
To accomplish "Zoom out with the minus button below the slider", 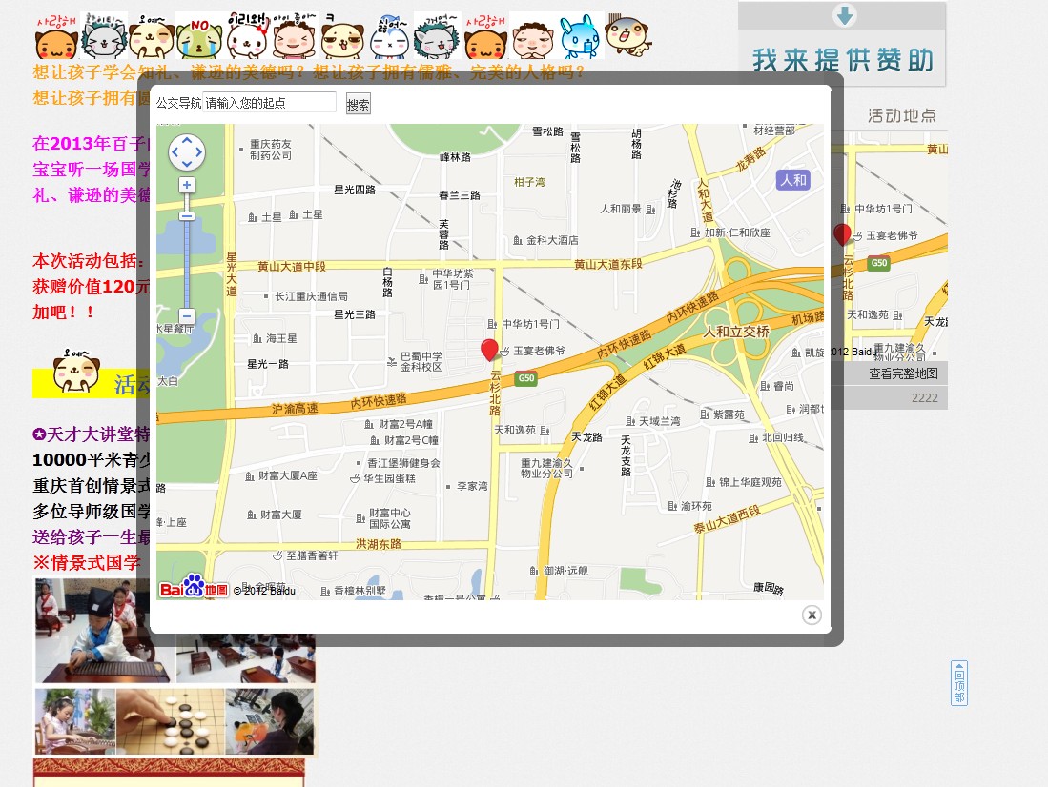I will click(x=187, y=316).
